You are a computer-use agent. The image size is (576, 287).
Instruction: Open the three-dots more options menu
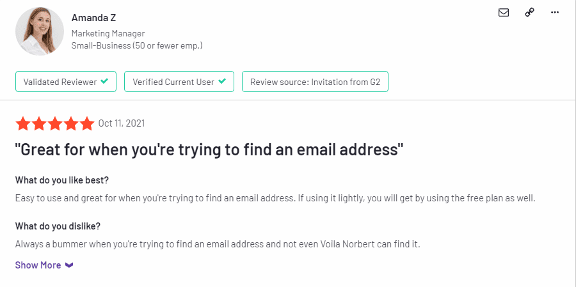click(x=555, y=13)
